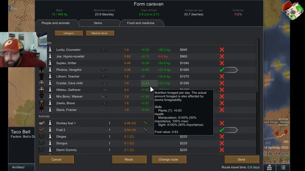Viewport: 305px width, 171px height.
Task: Click Lucky's equipped weapon icon
Action: click(104, 50)
